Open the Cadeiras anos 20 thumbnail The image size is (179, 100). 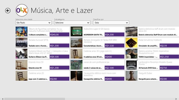pos(22,76)
